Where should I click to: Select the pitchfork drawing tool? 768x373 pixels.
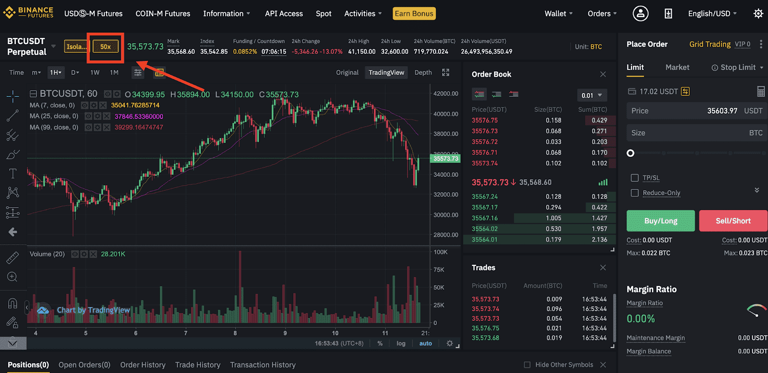(x=13, y=135)
